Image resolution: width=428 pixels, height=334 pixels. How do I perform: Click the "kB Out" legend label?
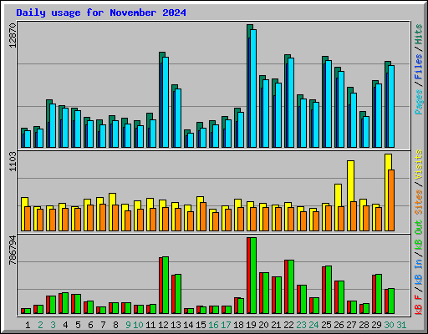[419, 235]
